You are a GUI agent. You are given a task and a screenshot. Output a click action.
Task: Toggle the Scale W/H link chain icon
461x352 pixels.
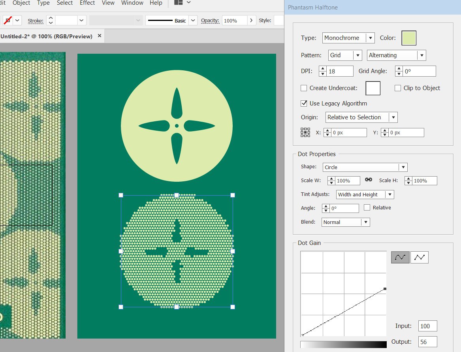coord(369,180)
